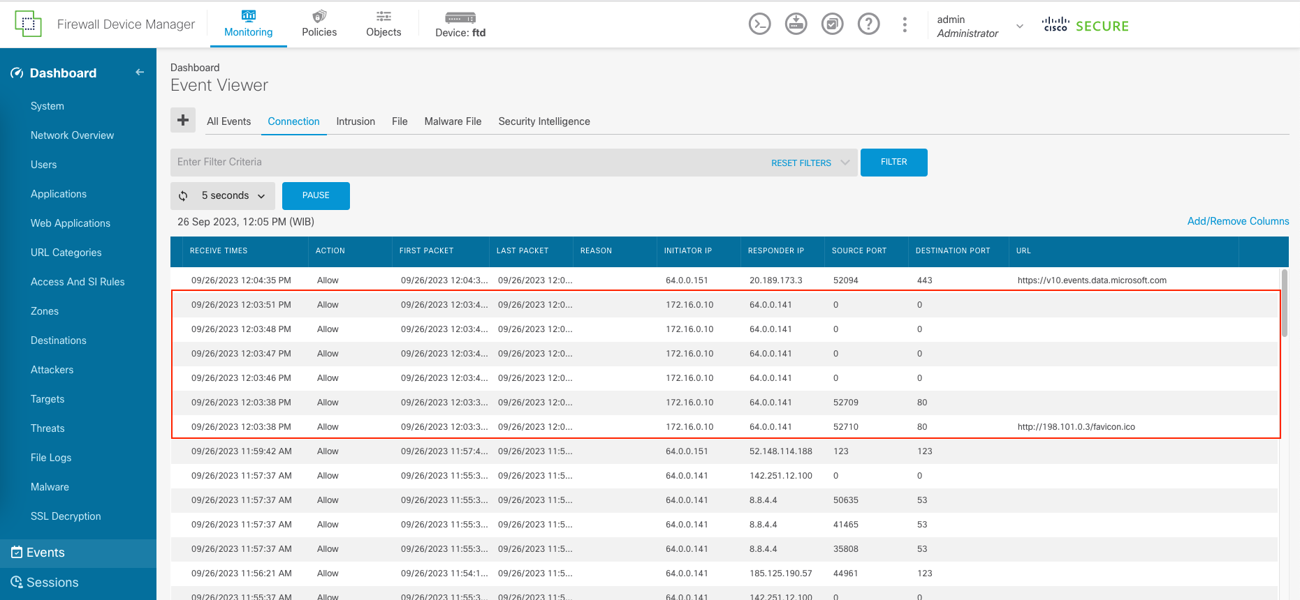This screenshot has width=1300, height=600.
Task: Expand the admin user dropdown
Action: pyautogui.click(x=1019, y=26)
